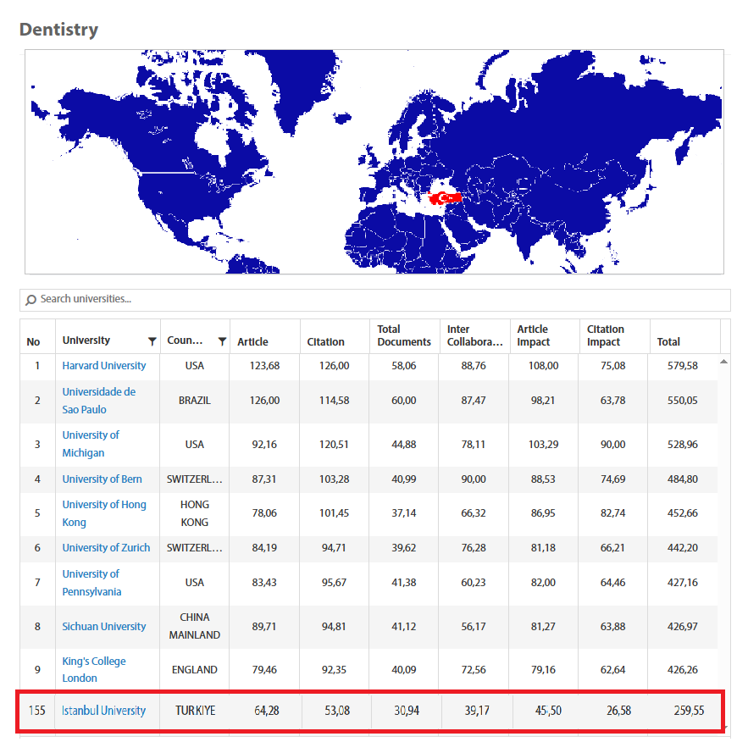This screenshot has height=742, width=748.
Task: Sort by Citation Impact column header
Action: click(x=605, y=335)
